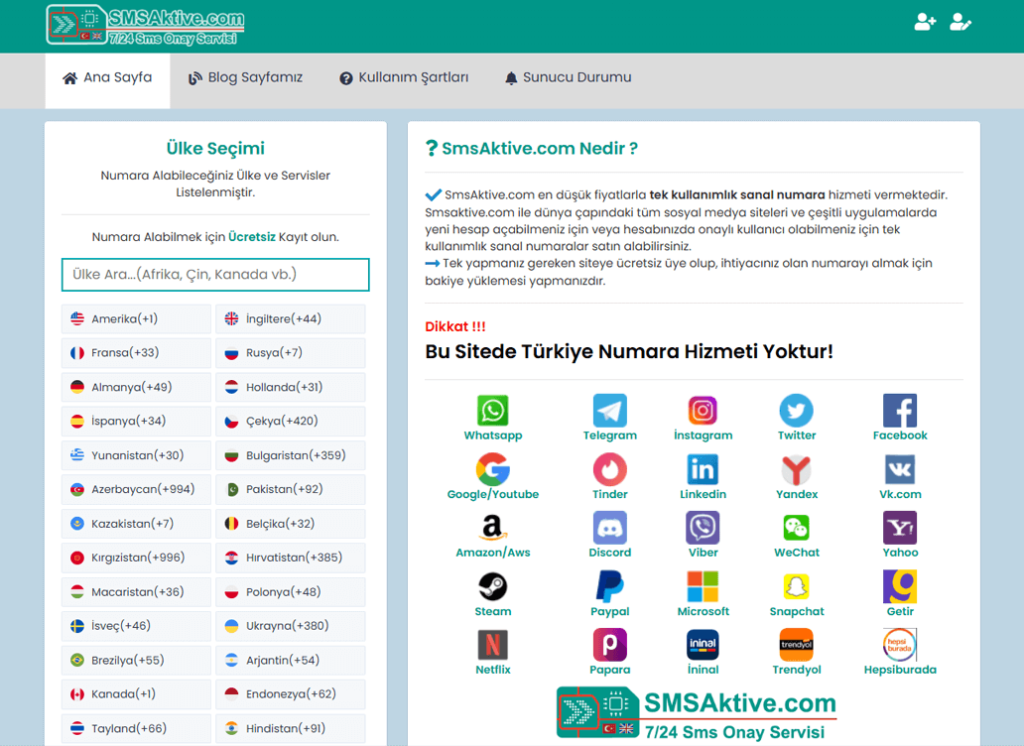
Task: Click the Netflix service icon
Action: click(x=492, y=645)
